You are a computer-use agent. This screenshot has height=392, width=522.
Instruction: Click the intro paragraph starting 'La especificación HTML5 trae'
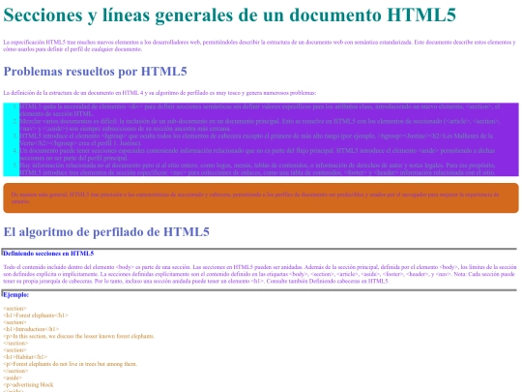(x=260, y=45)
